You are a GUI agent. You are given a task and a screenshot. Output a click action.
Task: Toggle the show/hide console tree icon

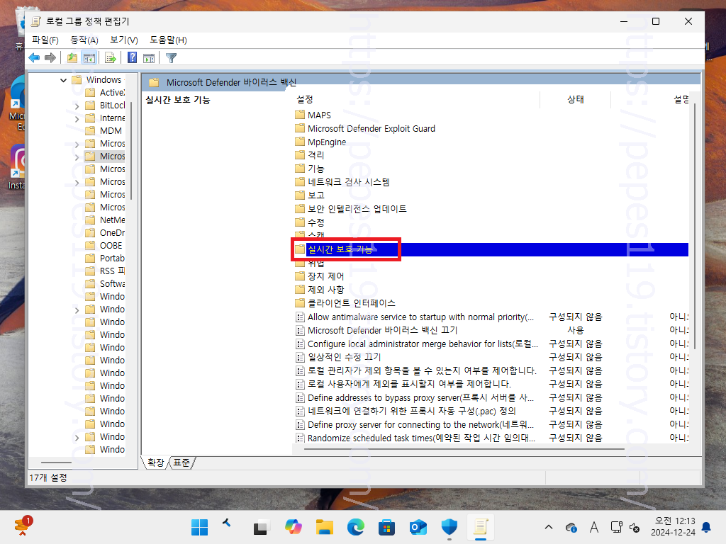tap(89, 58)
